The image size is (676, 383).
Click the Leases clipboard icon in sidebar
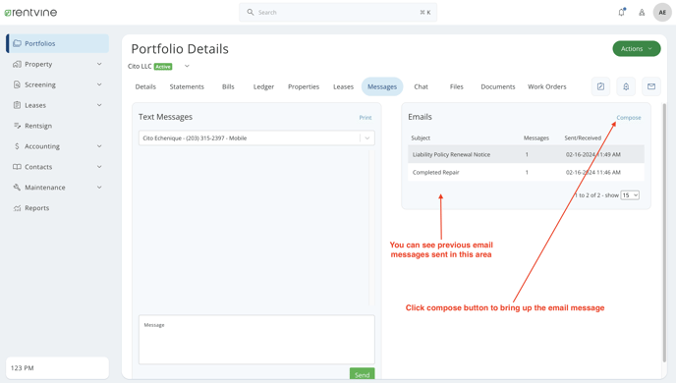pos(17,105)
